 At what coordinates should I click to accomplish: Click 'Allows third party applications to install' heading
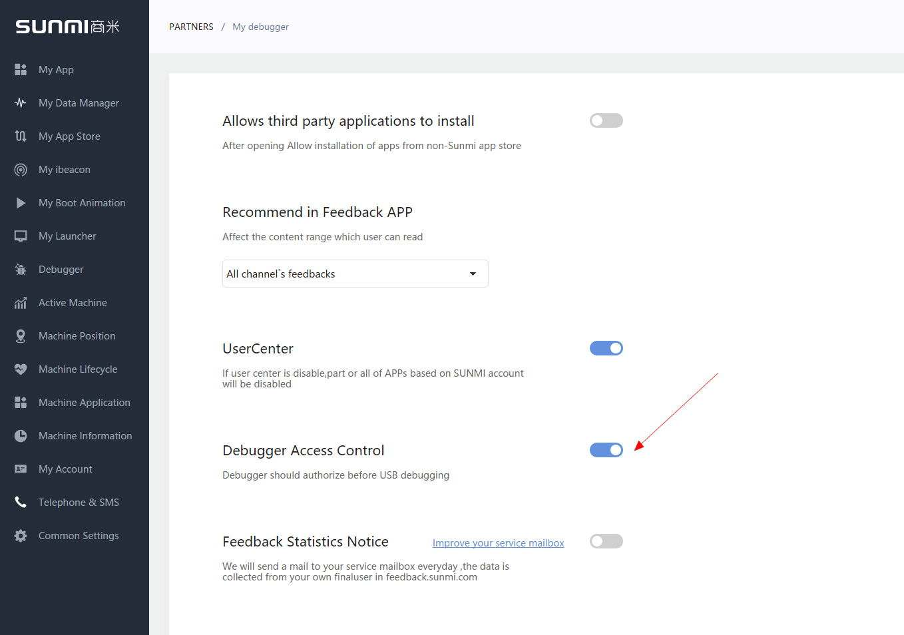348,120
